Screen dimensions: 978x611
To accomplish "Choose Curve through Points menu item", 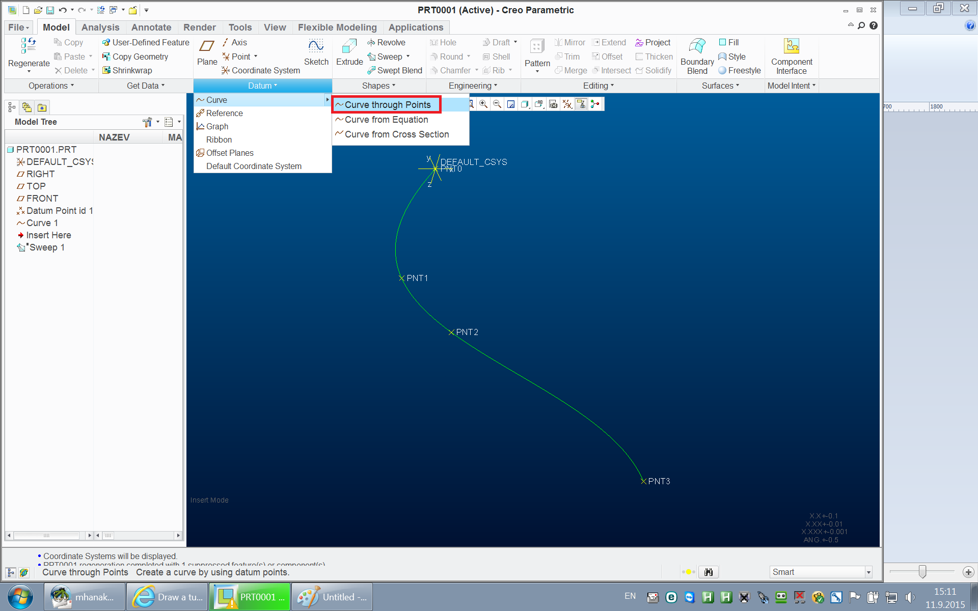I will 388,104.
